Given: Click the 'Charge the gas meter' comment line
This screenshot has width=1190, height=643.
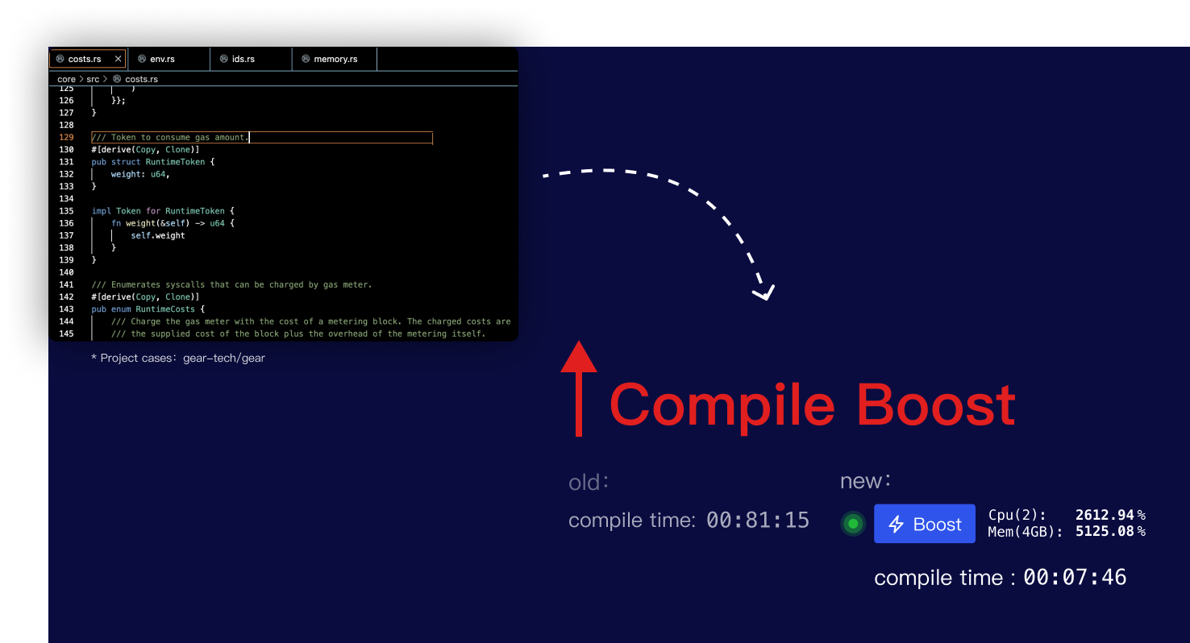Looking at the screenshot, I should click(311, 321).
